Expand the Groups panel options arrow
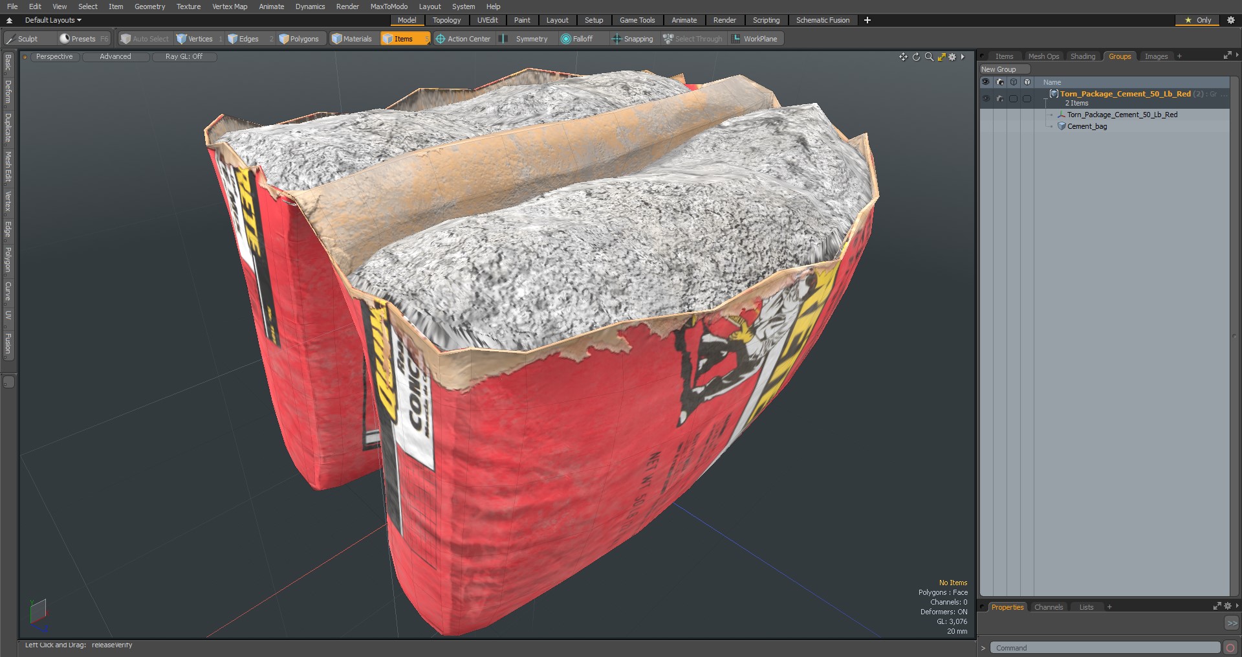The width and height of the screenshot is (1242, 657). tap(1237, 56)
